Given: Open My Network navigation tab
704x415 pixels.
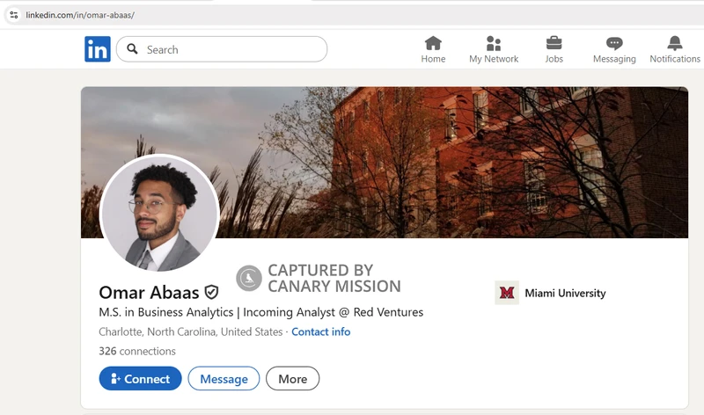Looking at the screenshot, I should (x=494, y=49).
